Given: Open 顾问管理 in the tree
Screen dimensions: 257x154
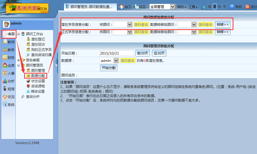Looking at the screenshot, I should point(38,70).
